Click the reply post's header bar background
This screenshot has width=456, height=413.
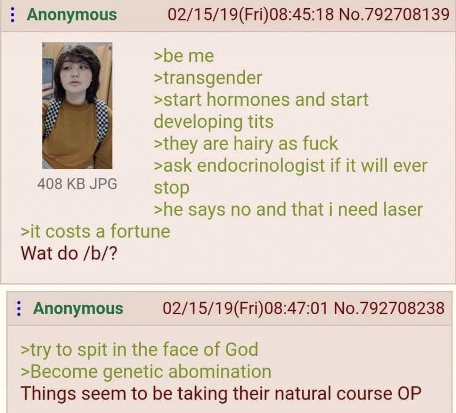click(x=228, y=309)
